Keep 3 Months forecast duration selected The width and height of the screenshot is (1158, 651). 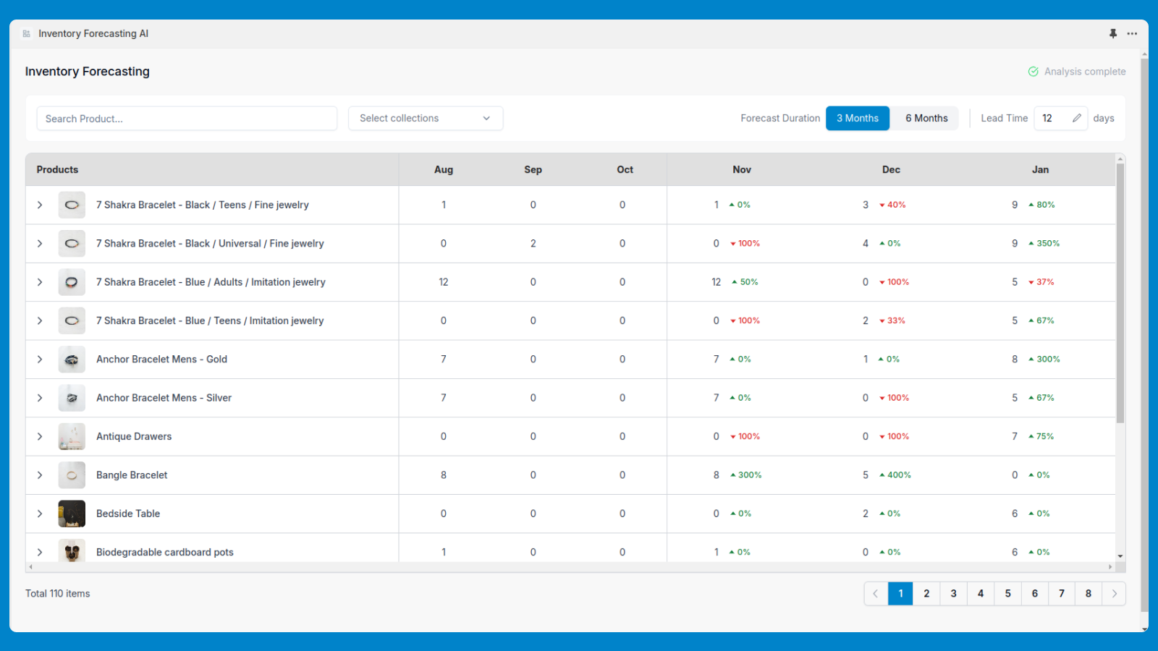coord(857,118)
